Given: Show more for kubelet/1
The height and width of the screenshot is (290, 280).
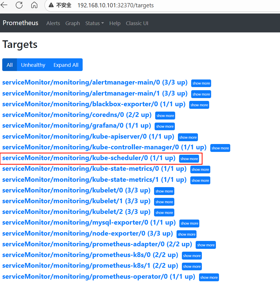Looking at the screenshot, I should coord(164,202).
